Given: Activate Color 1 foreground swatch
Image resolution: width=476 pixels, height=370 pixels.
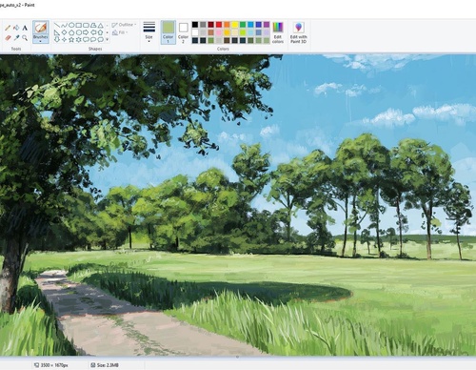Looking at the screenshot, I should coord(168,31).
